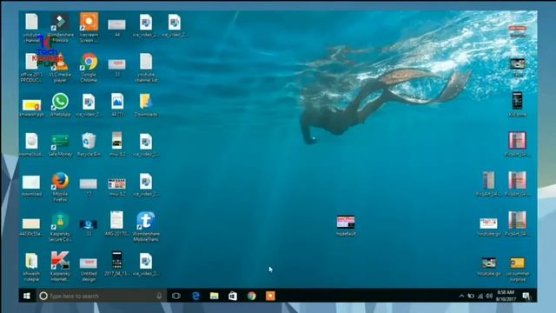Open Wondershare Filmora desktop shortcut

(x=60, y=28)
